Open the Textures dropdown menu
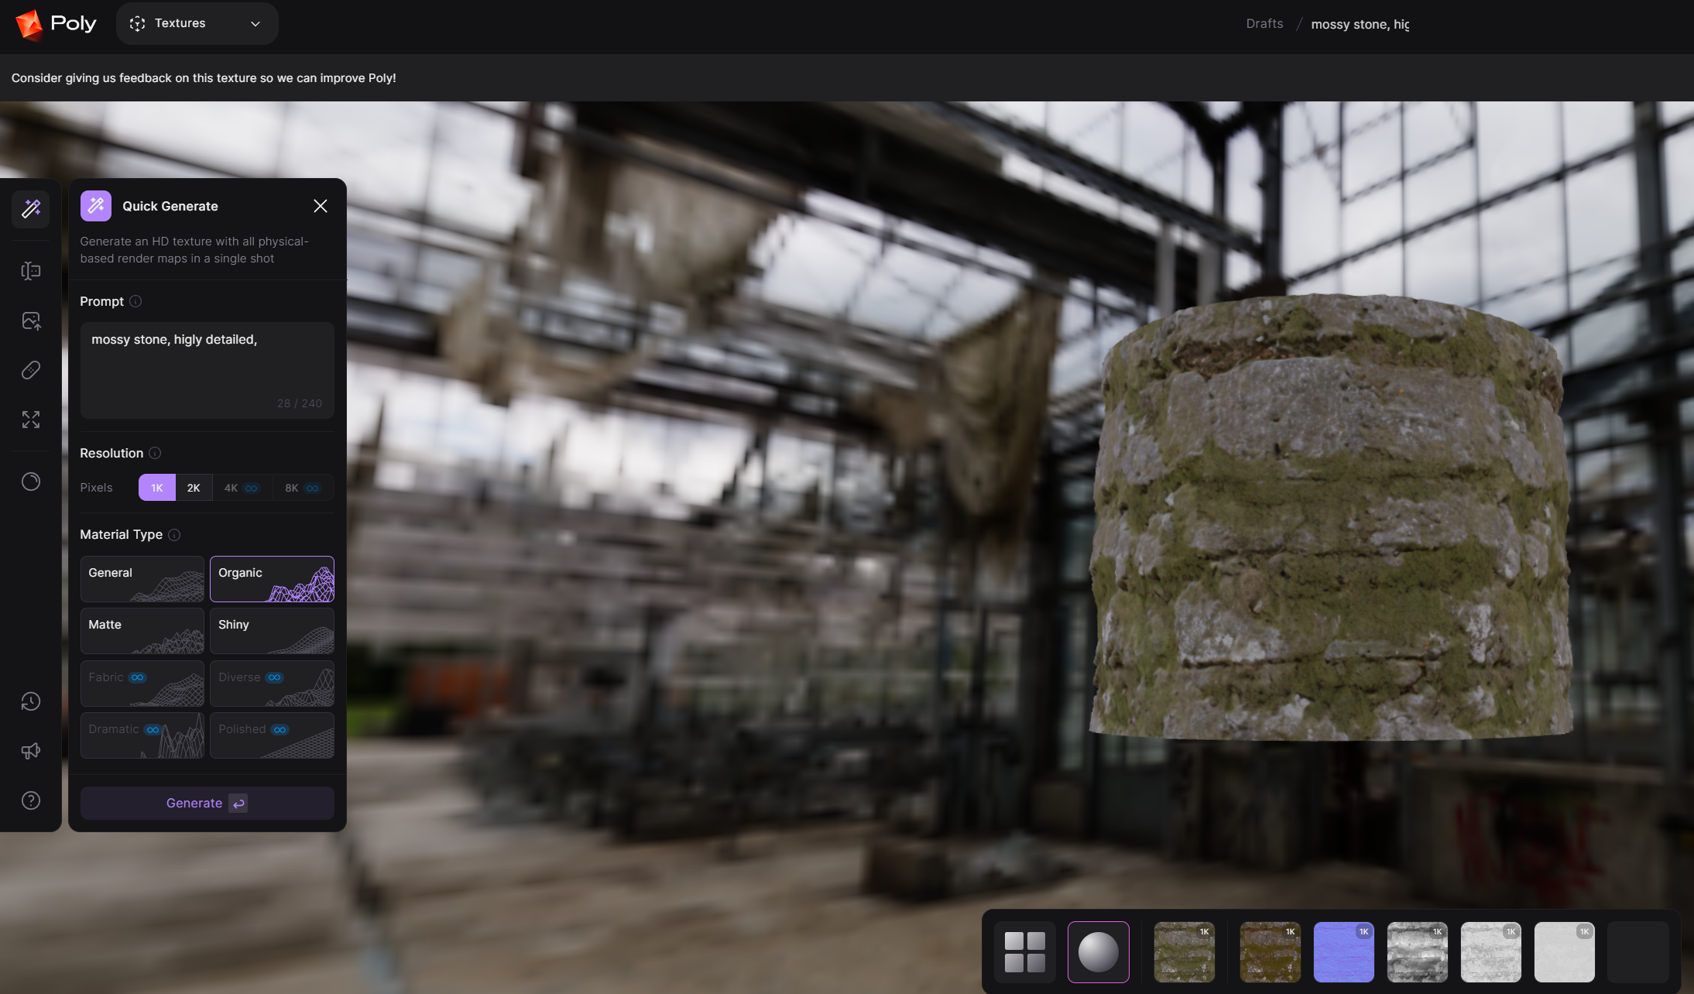 (197, 23)
